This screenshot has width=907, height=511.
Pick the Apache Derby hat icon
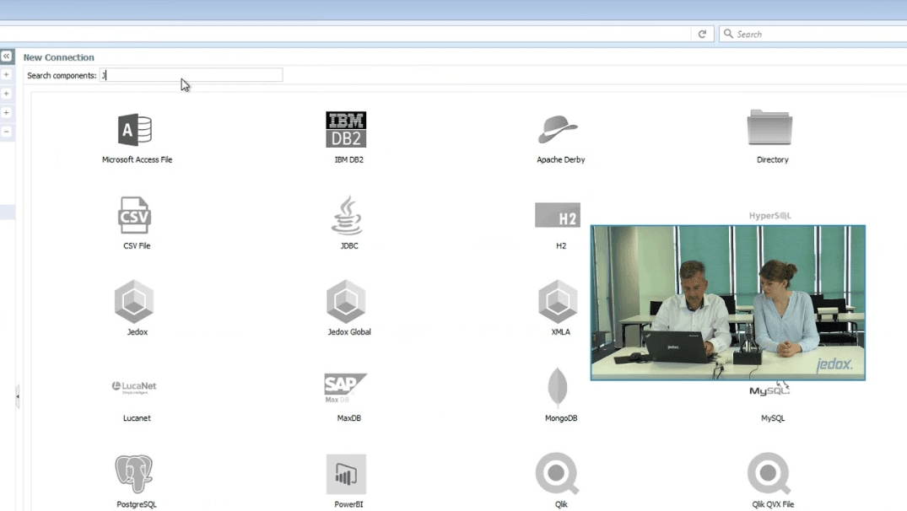click(x=558, y=129)
